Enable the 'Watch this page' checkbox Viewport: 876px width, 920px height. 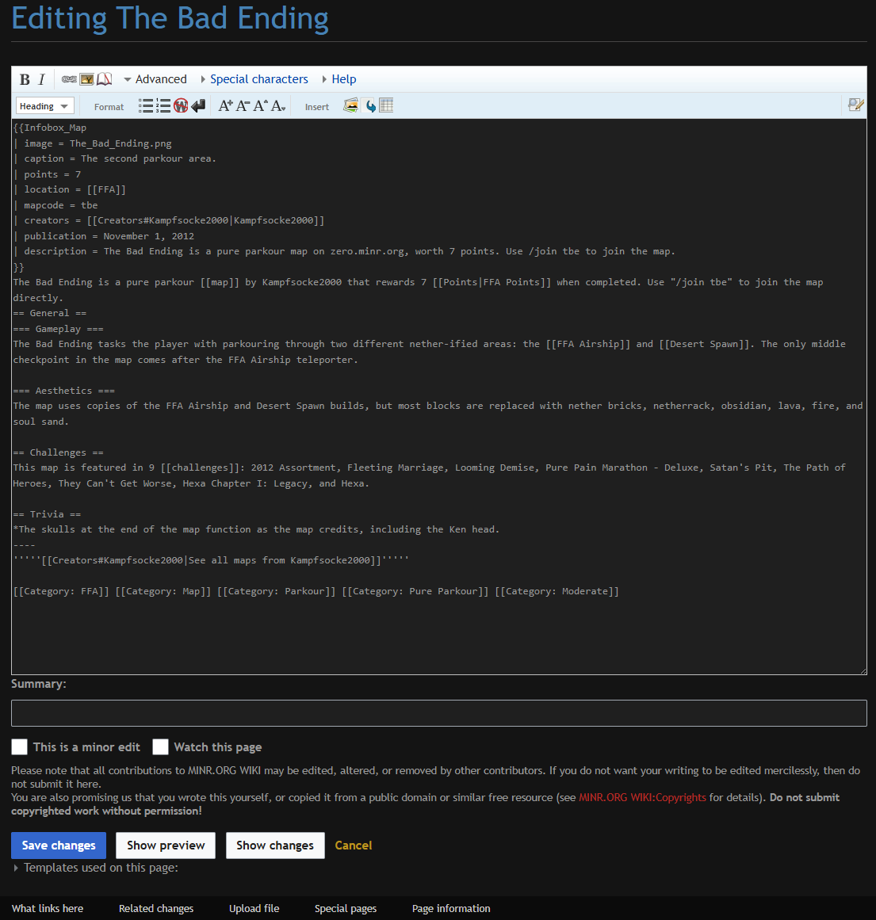coord(161,747)
